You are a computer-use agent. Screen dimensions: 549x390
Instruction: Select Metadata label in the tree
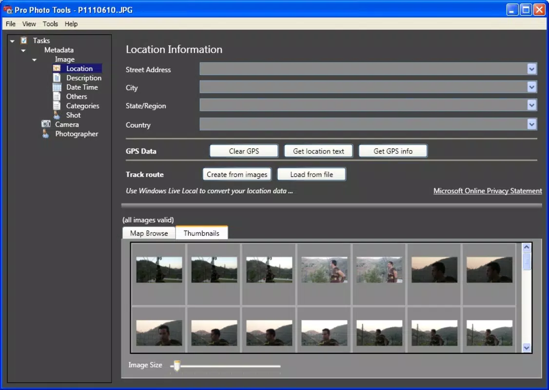[59, 50]
